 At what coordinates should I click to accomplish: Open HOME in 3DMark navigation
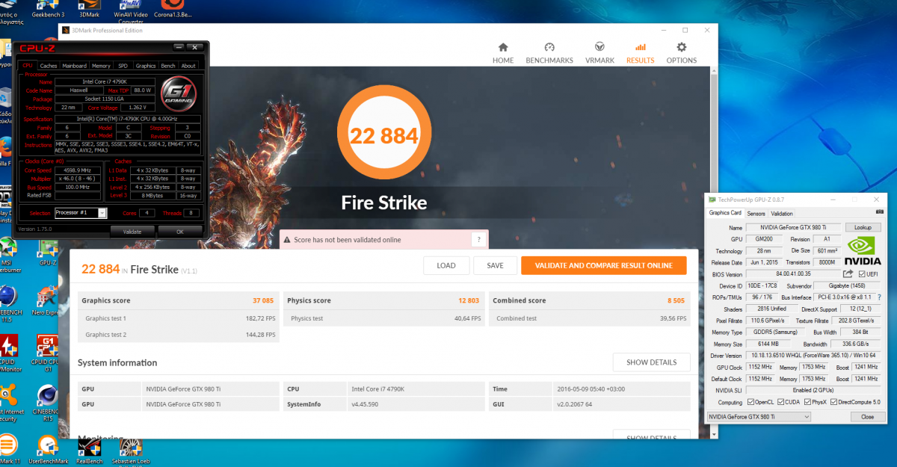(x=503, y=52)
